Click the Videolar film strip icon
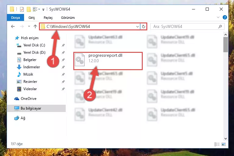 19,89
